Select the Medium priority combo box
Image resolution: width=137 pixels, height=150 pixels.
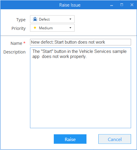pyautogui.click(x=52, y=28)
